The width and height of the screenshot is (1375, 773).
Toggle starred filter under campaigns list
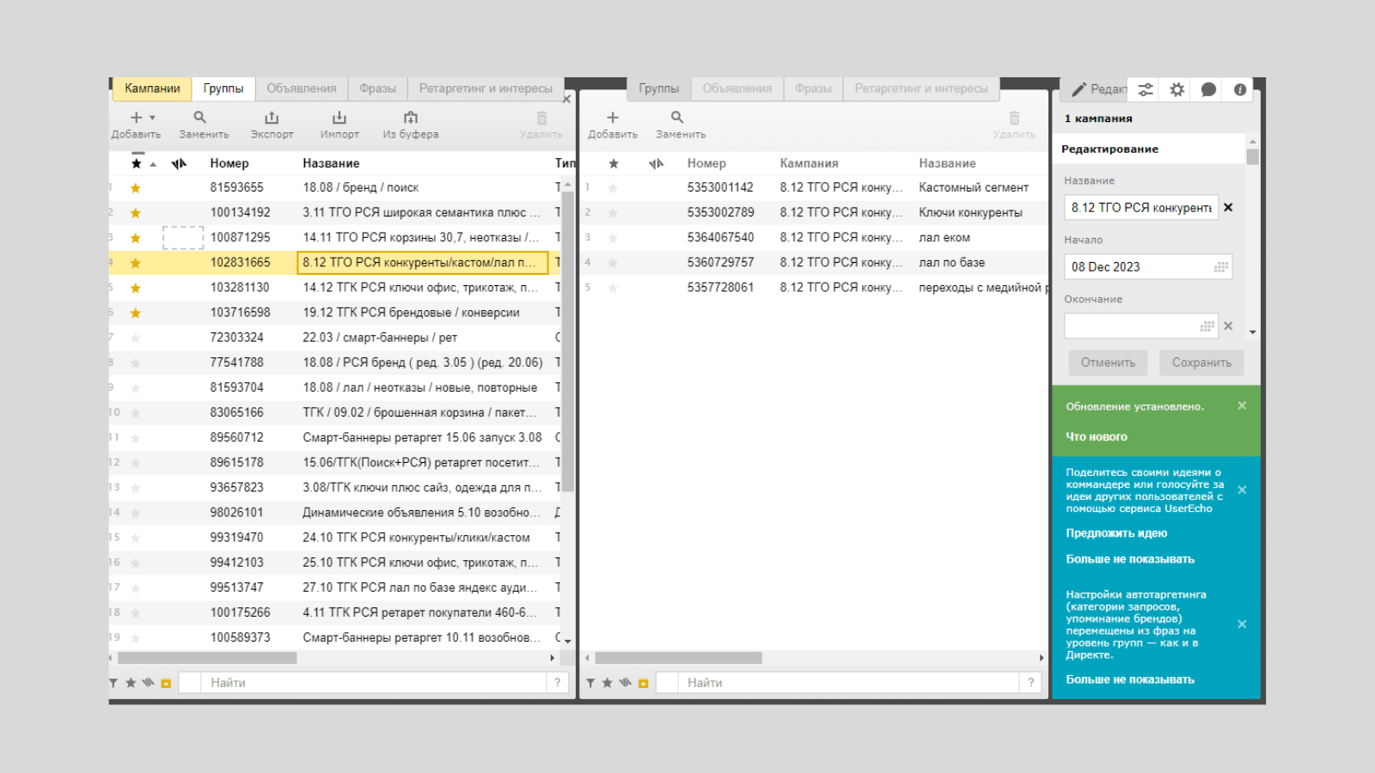point(131,683)
